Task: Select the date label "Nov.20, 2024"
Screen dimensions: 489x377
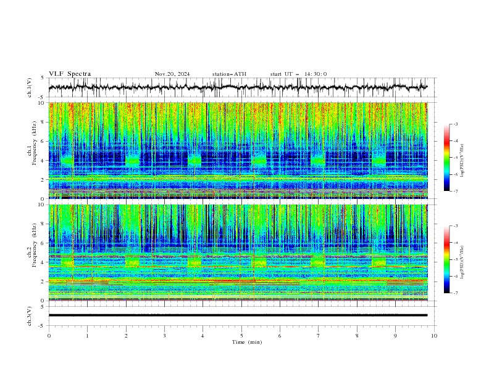Action: pyautogui.click(x=172, y=74)
